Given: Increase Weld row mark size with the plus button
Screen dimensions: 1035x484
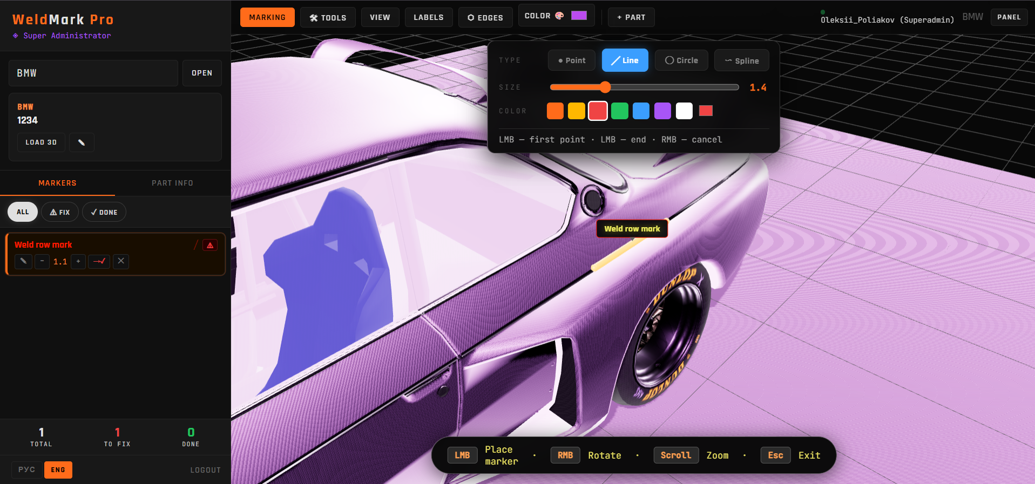Looking at the screenshot, I should point(78,261).
